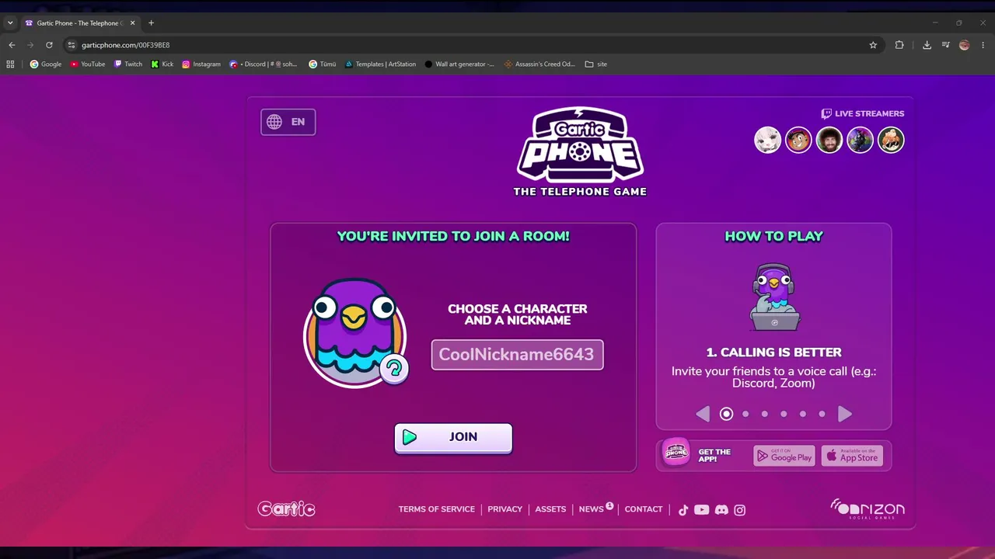Open the Wall art generator bookmark
The width and height of the screenshot is (995, 559).
(x=459, y=64)
